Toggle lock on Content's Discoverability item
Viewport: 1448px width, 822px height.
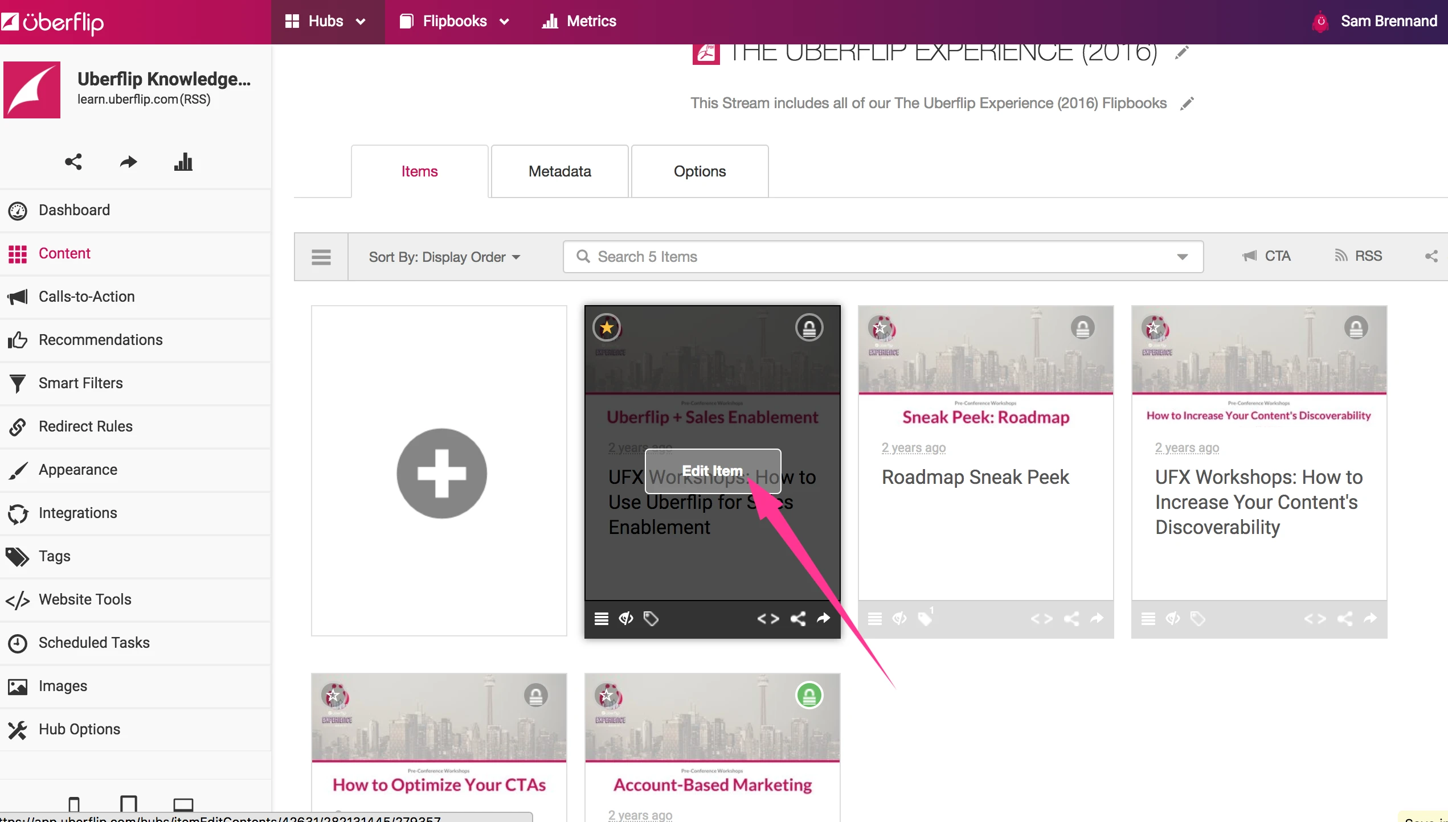point(1356,327)
